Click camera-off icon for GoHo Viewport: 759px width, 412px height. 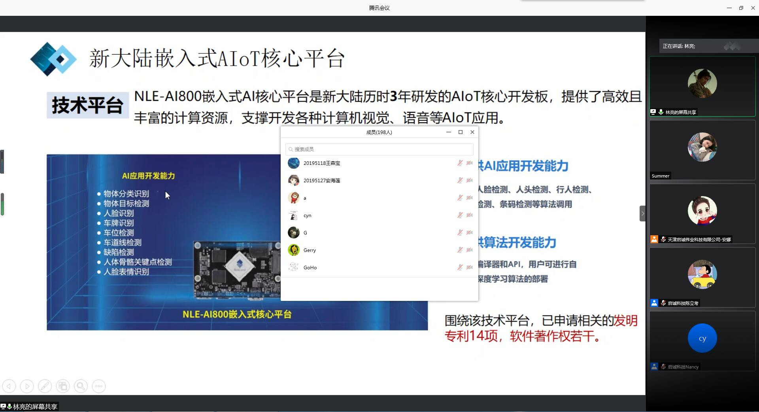[x=469, y=267]
